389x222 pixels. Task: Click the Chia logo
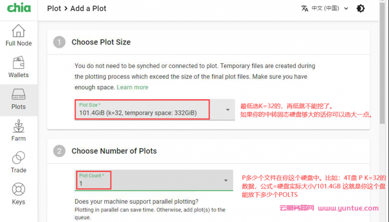(18, 8)
